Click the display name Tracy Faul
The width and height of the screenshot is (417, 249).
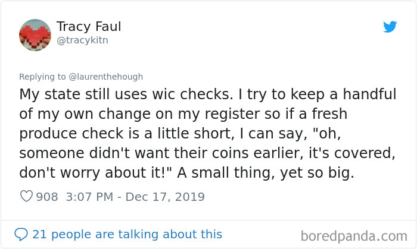(89, 27)
